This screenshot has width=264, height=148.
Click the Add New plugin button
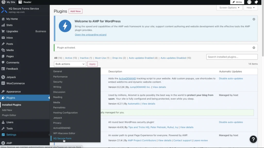[x=76, y=11]
